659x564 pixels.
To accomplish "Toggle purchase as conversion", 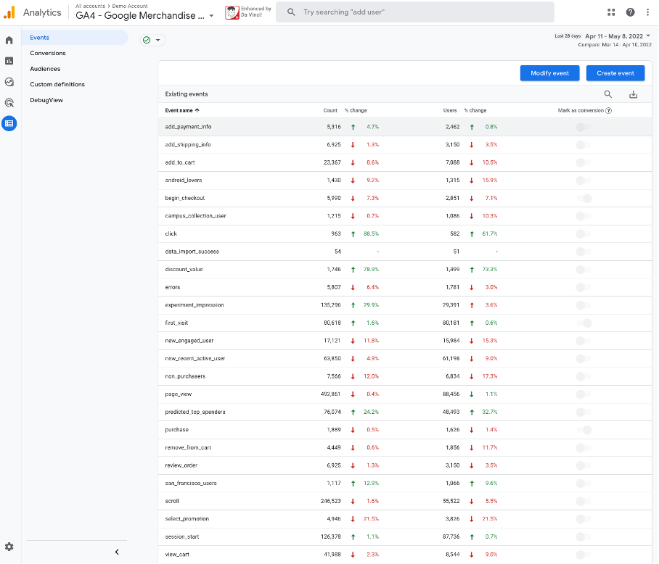I will 584,430.
